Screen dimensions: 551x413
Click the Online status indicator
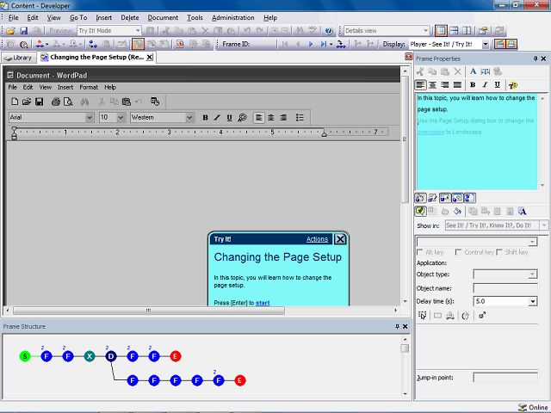534,407
